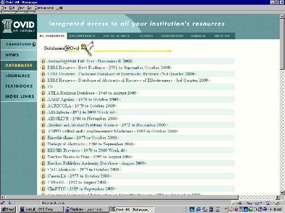
Task: Click info icon beside EBM Reviews - Best Evidence
Action: tap(43, 68)
